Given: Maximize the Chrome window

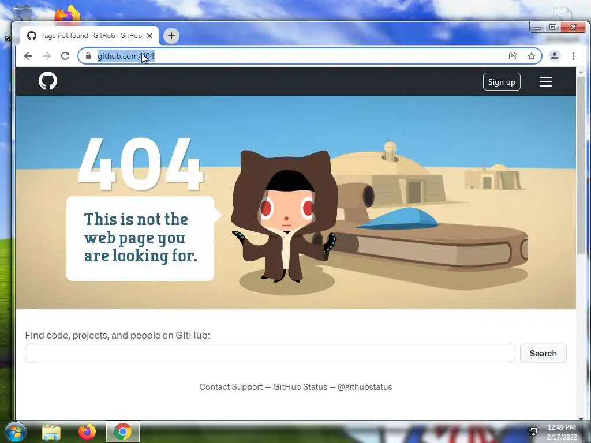Looking at the screenshot, I should tap(553, 28).
